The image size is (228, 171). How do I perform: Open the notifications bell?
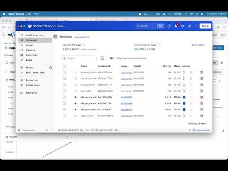(x=176, y=26)
